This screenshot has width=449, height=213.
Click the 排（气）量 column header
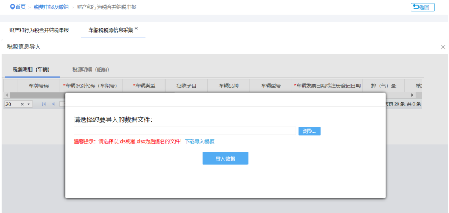click(383, 86)
